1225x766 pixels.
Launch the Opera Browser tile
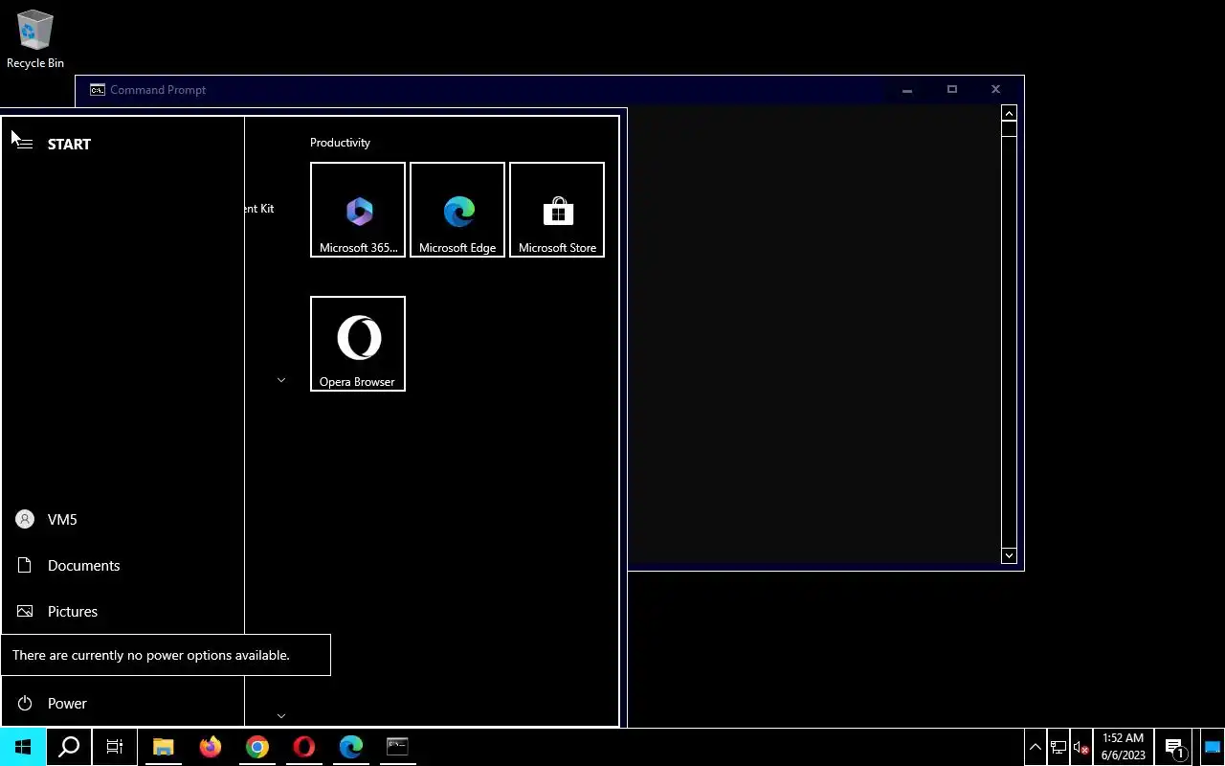pos(358,344)
